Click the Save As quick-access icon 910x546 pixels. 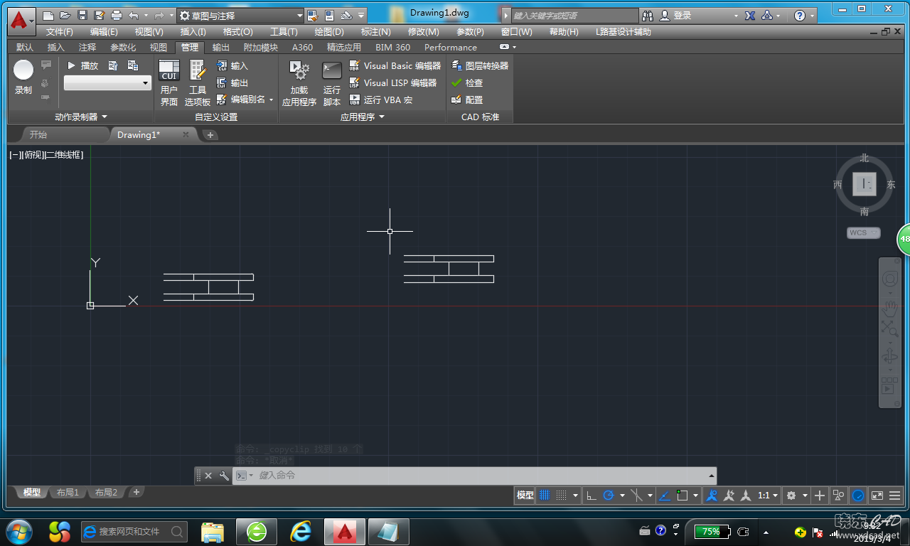(x=100, y=15)
